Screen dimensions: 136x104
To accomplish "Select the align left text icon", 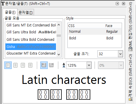I will [x=8, y=65].
